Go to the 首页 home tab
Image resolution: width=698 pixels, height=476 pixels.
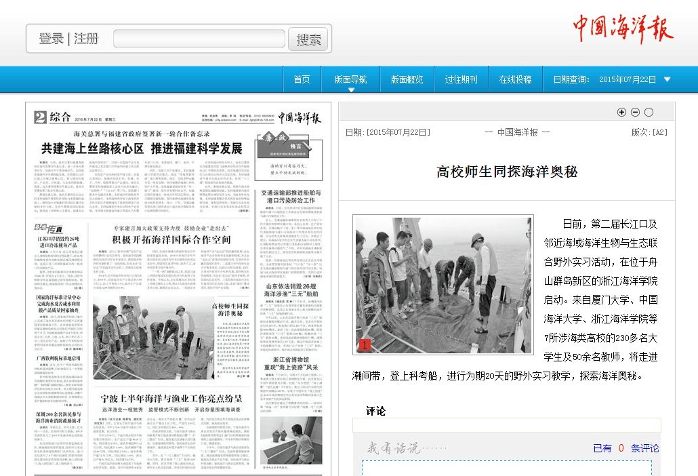(302, 80)
